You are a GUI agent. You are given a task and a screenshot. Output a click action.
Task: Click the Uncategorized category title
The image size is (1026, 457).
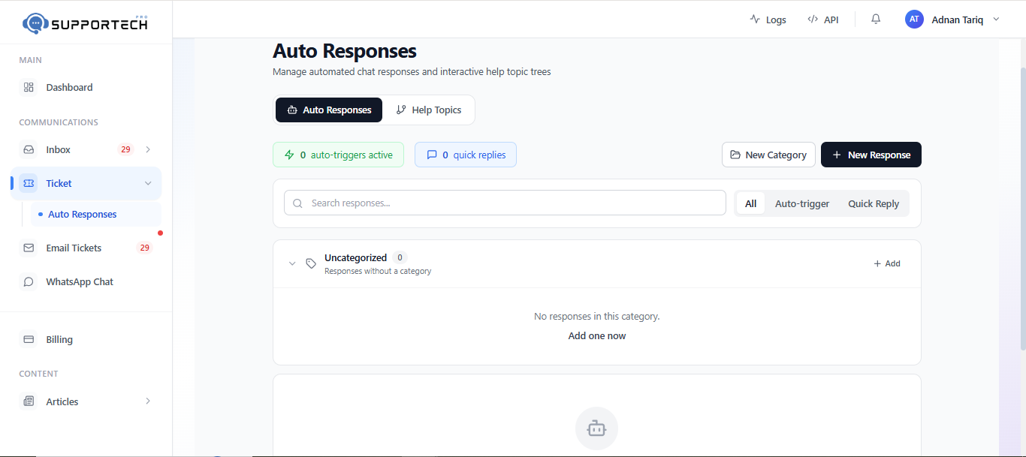355,257
